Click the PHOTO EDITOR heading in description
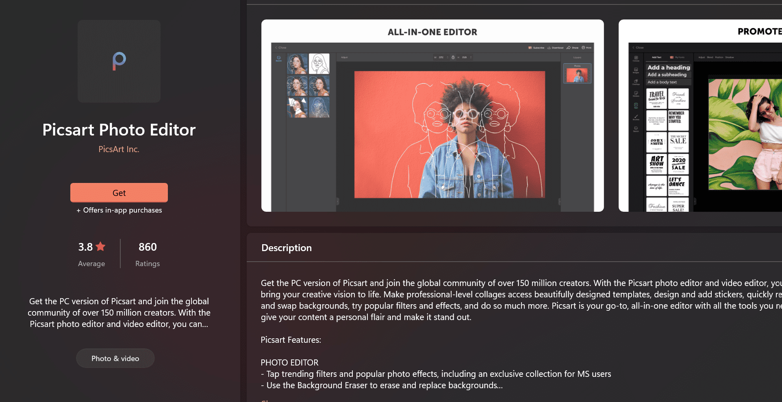782x402 pixels. (x=289, y=363)
